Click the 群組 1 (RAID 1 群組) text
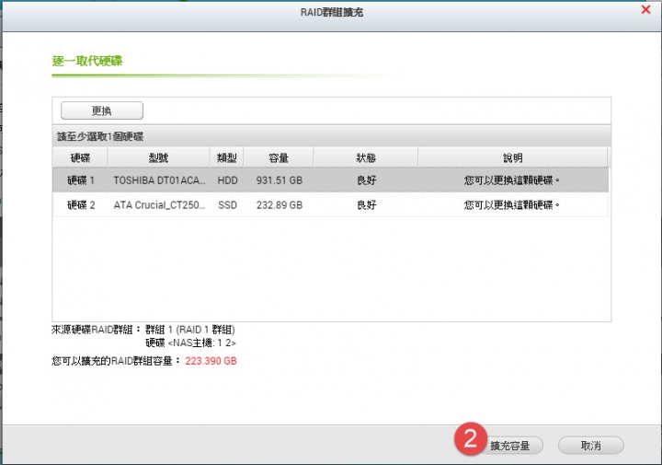662x465 pixels. tap(190, 330)
